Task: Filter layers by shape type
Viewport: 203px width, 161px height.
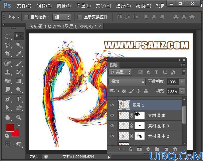Action: point(165,72)
